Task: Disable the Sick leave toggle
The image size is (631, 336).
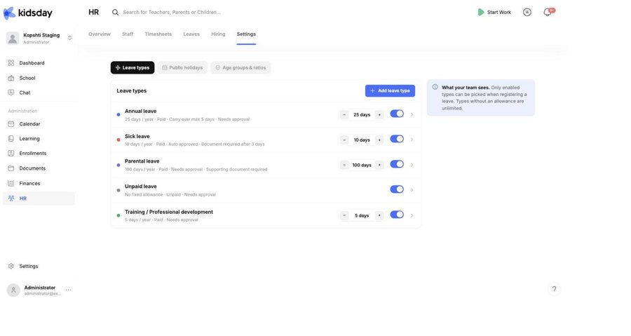Action: click(x=397, y=139)
